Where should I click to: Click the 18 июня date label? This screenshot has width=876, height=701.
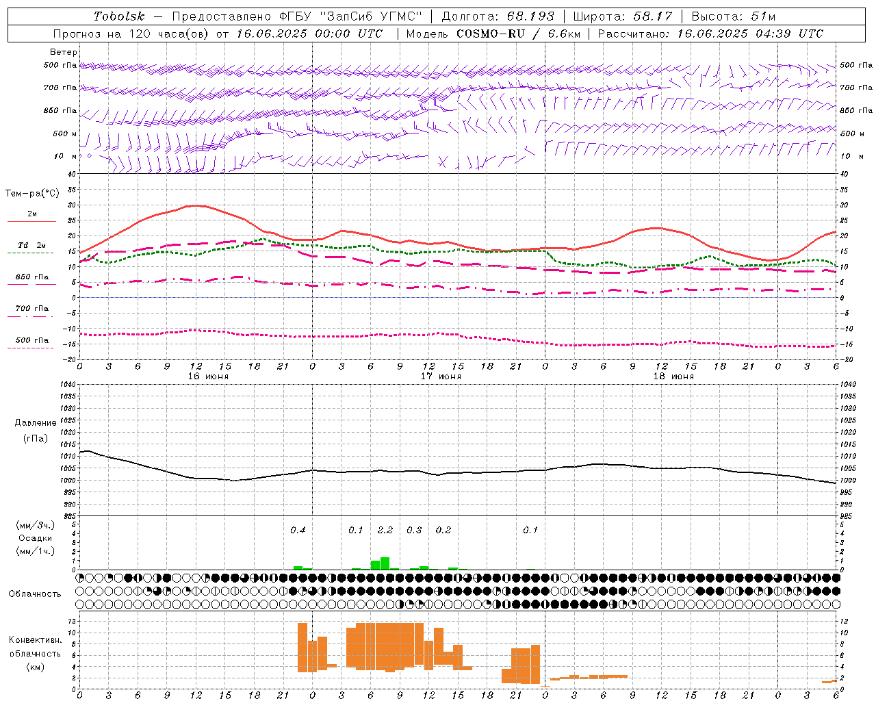coord(673,377)
